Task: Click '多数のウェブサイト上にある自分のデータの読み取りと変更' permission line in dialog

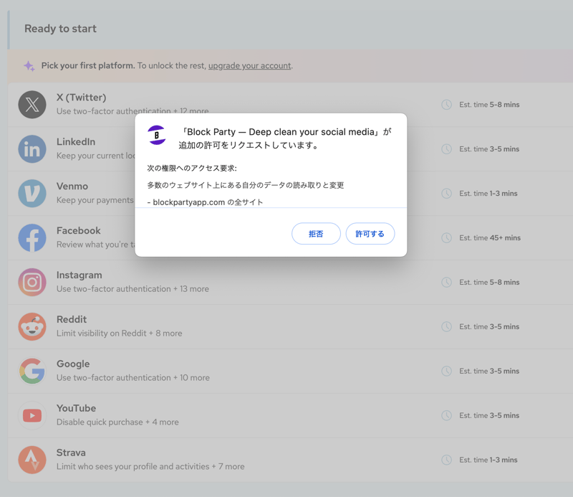Action: [x=246, y=185]
